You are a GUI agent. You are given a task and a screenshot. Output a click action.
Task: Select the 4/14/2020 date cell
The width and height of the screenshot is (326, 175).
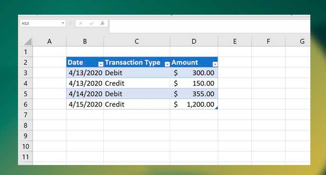point(85,94)
